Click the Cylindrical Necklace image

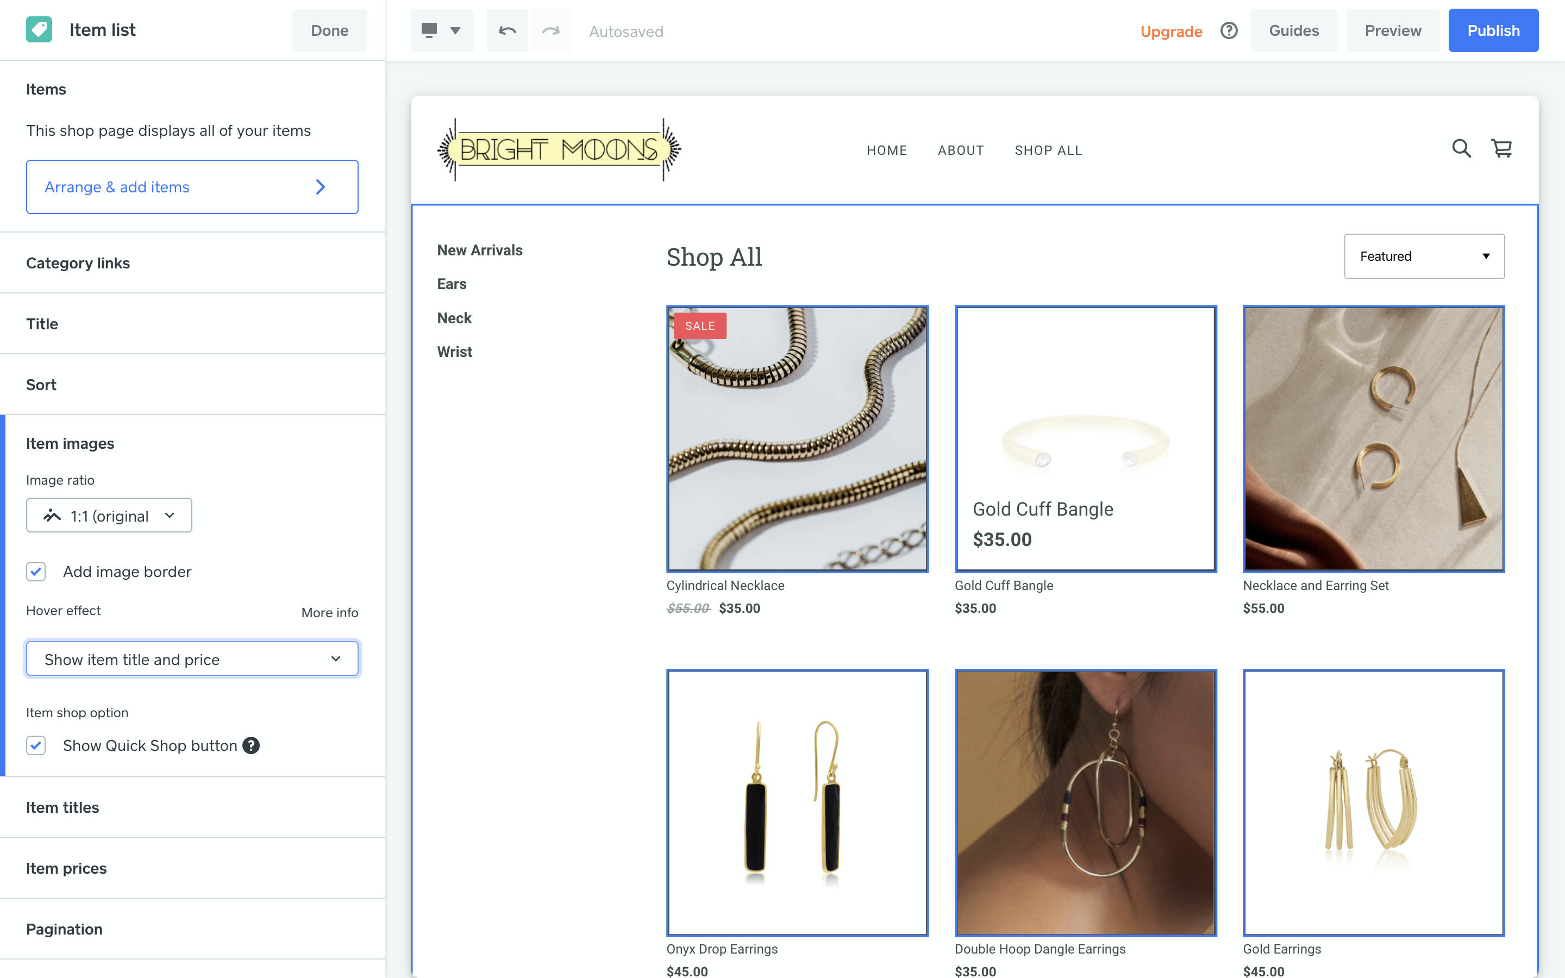click(x=797, y=439)
